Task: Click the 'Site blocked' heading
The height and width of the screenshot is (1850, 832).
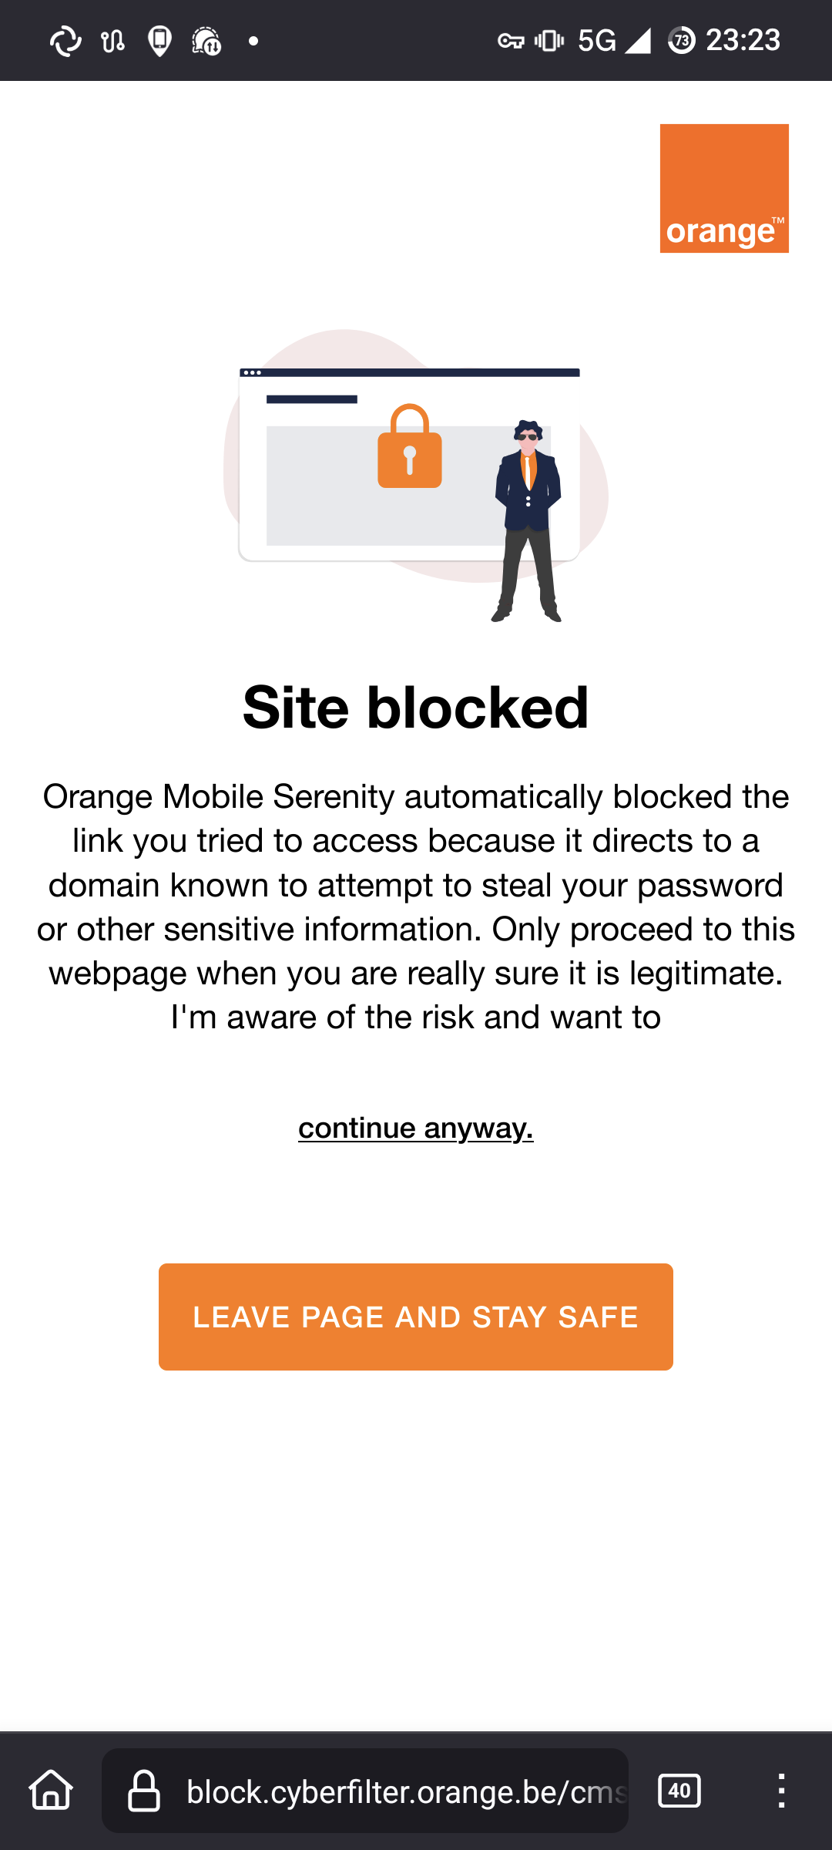Action: pos(416,707)
